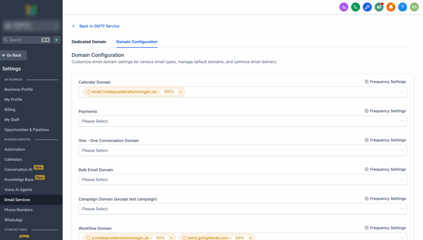Open the orange notifications bell
This screenshot has width=423, height=240.
(x=391, y=7)
